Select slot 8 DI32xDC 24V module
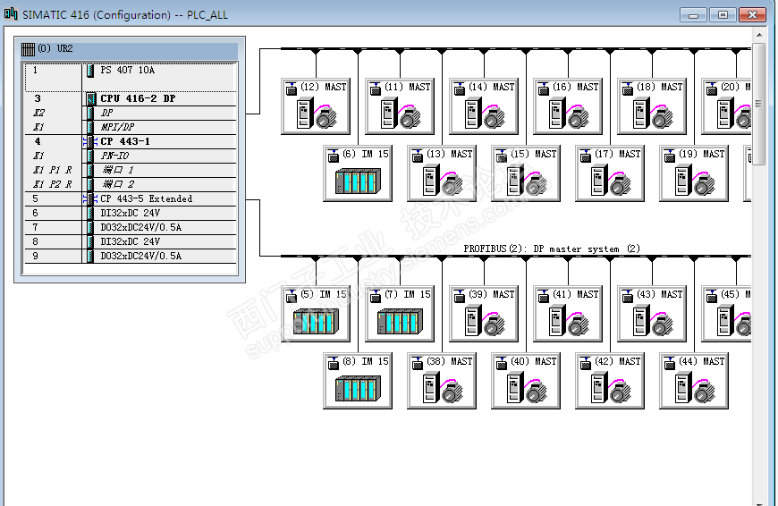 (x=130, y=241)
